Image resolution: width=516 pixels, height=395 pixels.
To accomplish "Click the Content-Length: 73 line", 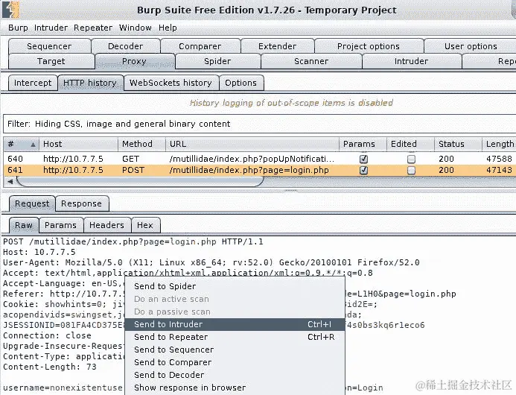I will click(50, 367).
